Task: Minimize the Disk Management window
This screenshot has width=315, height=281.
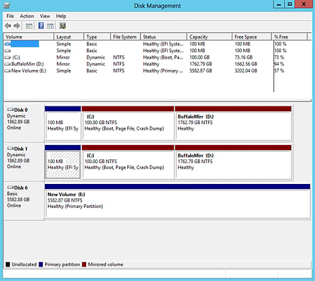Action: coord(279,4)
